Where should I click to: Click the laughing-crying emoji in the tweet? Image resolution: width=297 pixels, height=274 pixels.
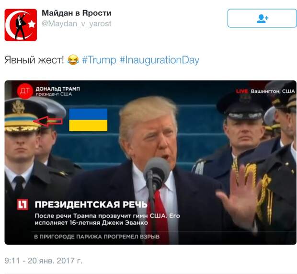[73, 60]
